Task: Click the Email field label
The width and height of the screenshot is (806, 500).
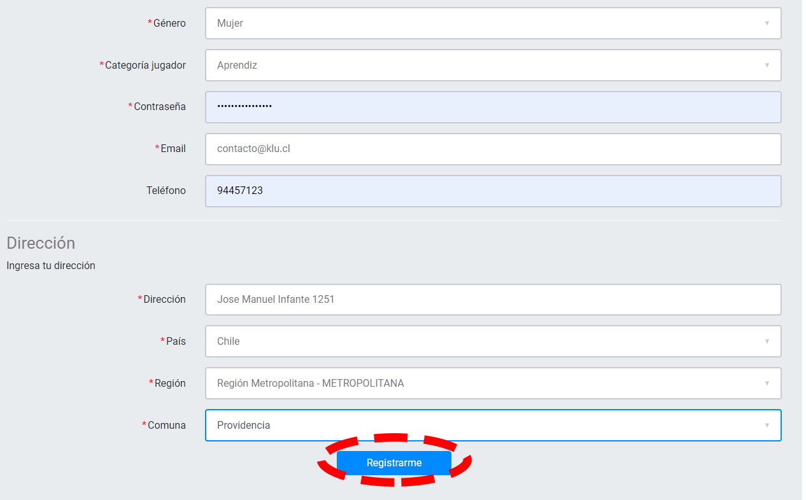Action: tap(173, 149)
